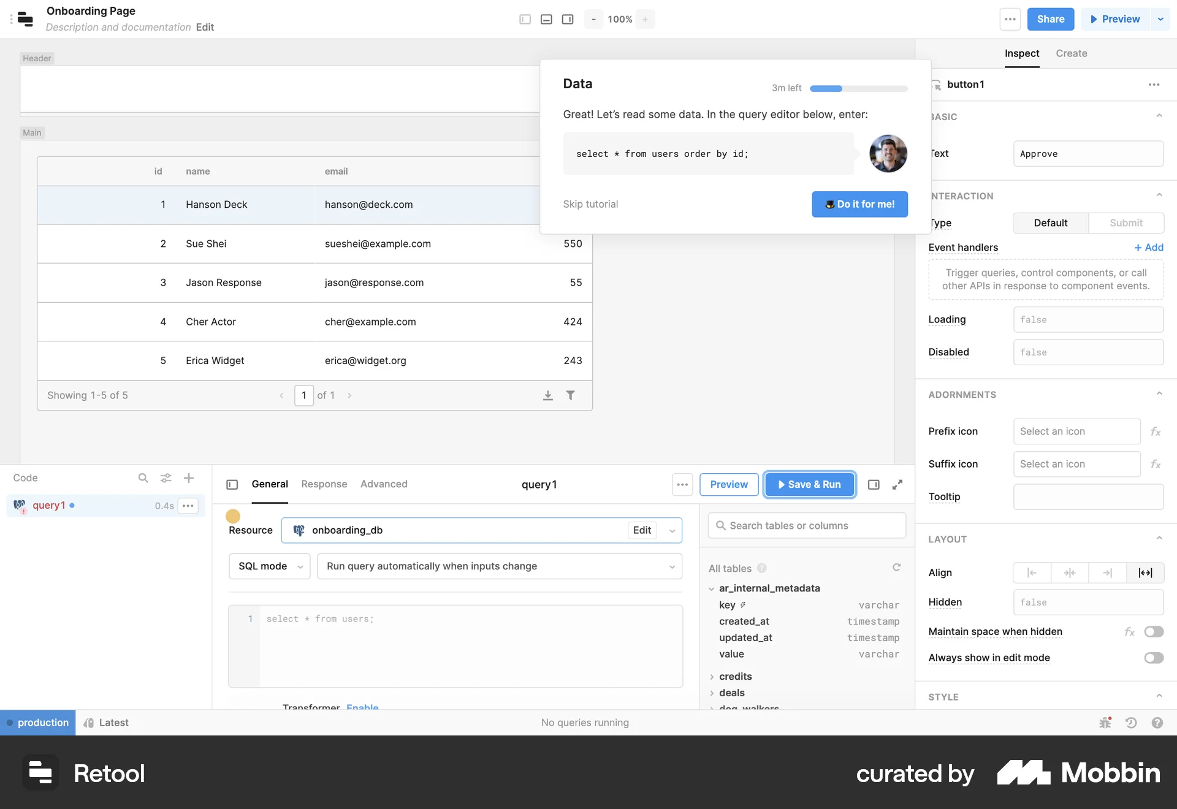Viewport: 1177px width, 809px height.
Task: Switch to the Response tab
Action: pyautogui.click(x=324, y=484)
